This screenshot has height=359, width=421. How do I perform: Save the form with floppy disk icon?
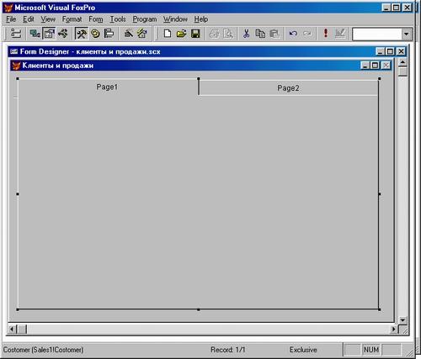(195, 34)
